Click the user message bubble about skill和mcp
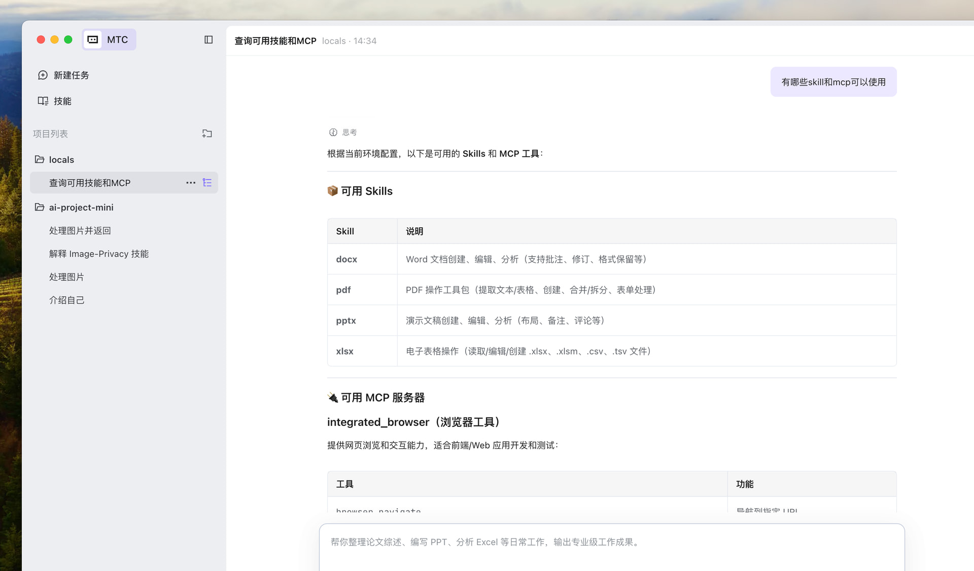The width and height of the screenshot is (974, 571). click(833, 82)
